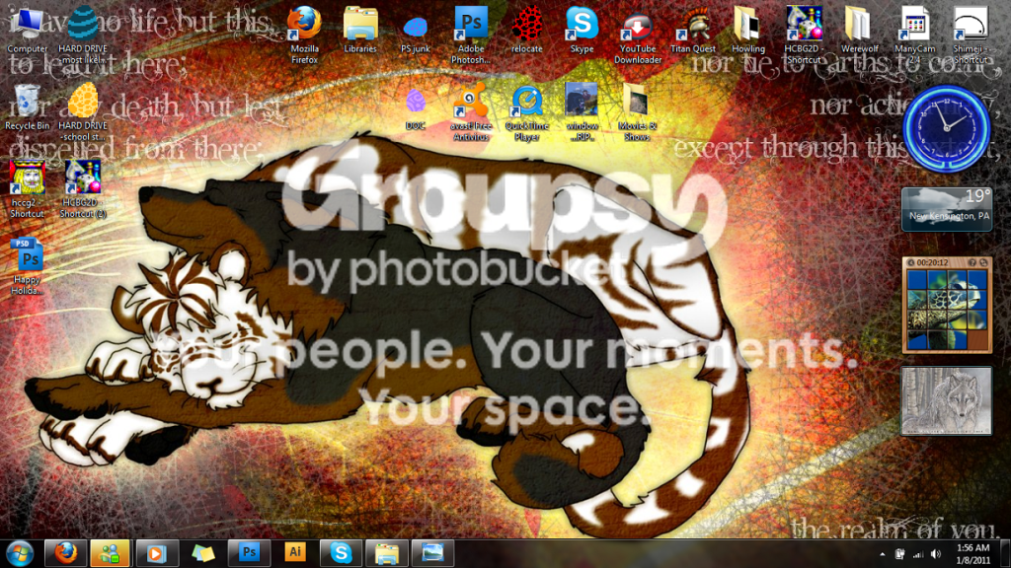Pause the picture puzzle timer

click(911, 262)
